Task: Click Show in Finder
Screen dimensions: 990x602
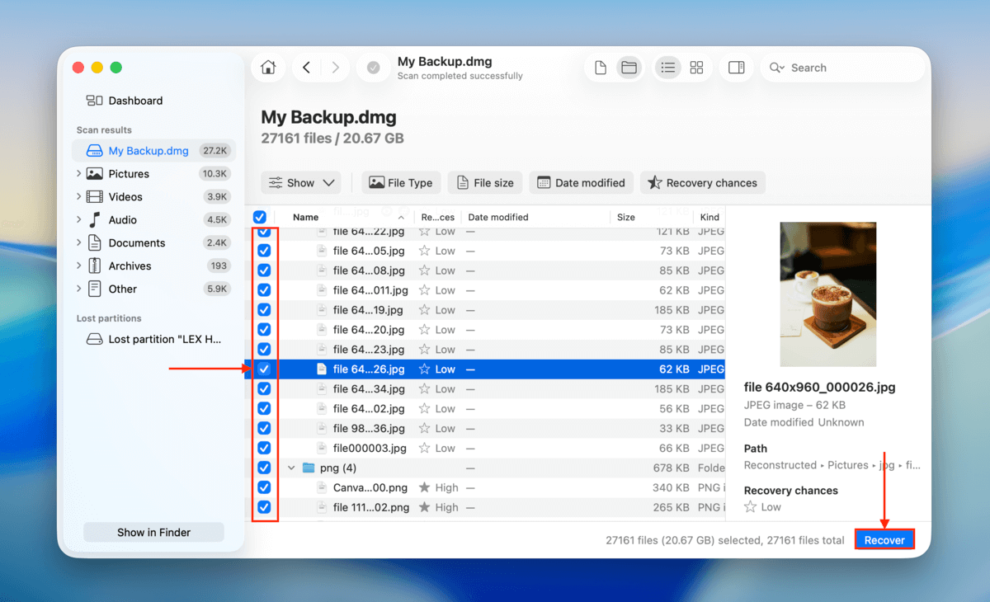Action: click(153, 532)
